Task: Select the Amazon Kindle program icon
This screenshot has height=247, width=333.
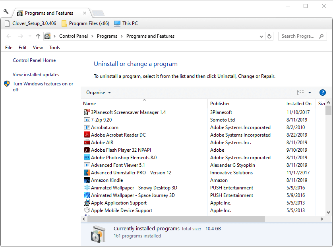Action: tap(87, 180)
